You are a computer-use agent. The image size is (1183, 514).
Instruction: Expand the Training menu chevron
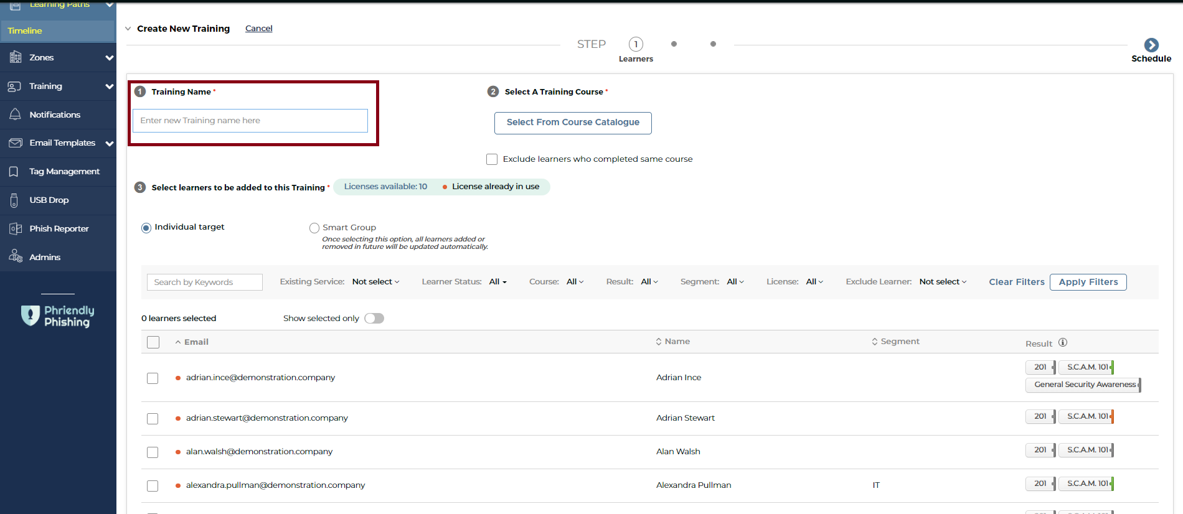click(110, 86)
